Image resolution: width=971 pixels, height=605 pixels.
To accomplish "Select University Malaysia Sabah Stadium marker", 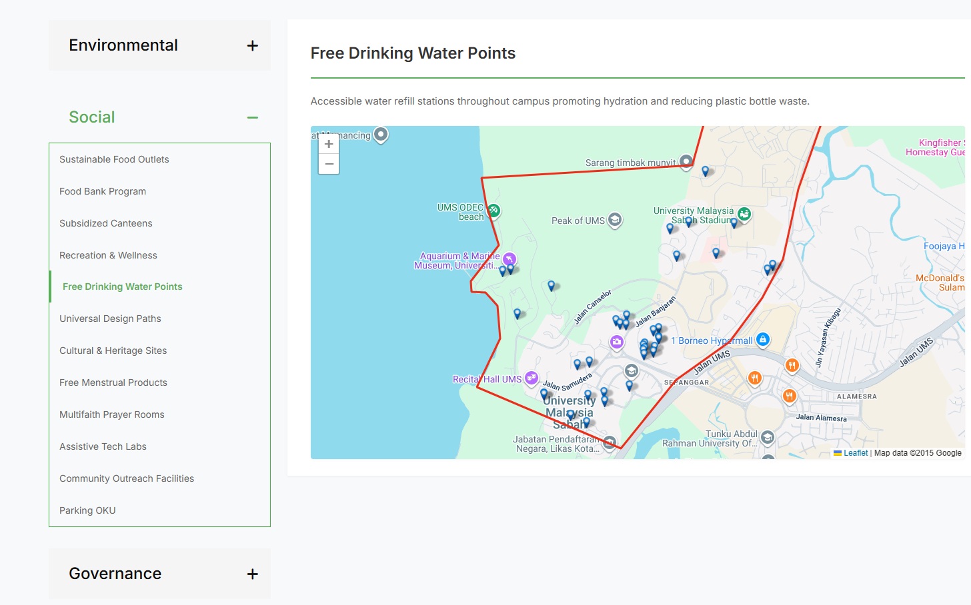I will coord(744,214).
